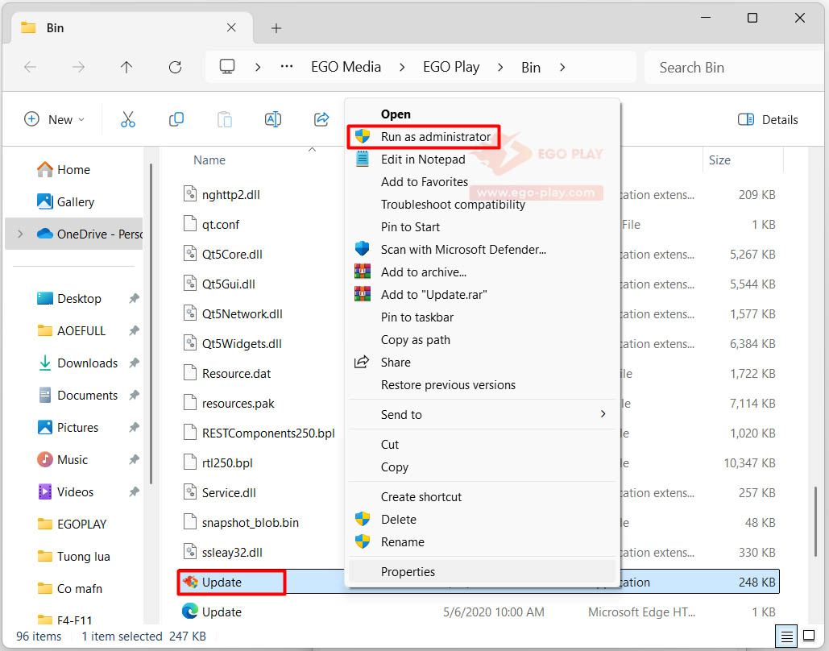Viewport: 829px width, 651px height.
Task: Open the Details pane button
Action: (768, 119)
